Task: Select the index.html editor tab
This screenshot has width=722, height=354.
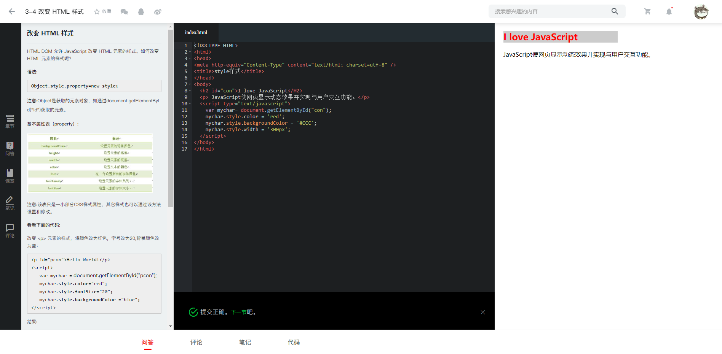Action: 196,33
